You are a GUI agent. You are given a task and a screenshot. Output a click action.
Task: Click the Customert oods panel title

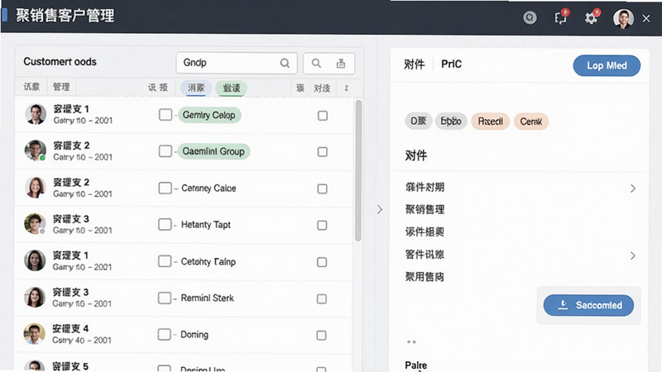(60, 61)
